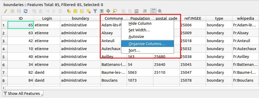Open select features by expression
259x98 pixels.
point(69,11)
